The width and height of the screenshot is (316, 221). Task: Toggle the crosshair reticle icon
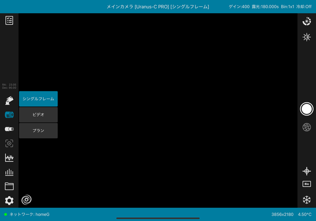coord(307,171)
